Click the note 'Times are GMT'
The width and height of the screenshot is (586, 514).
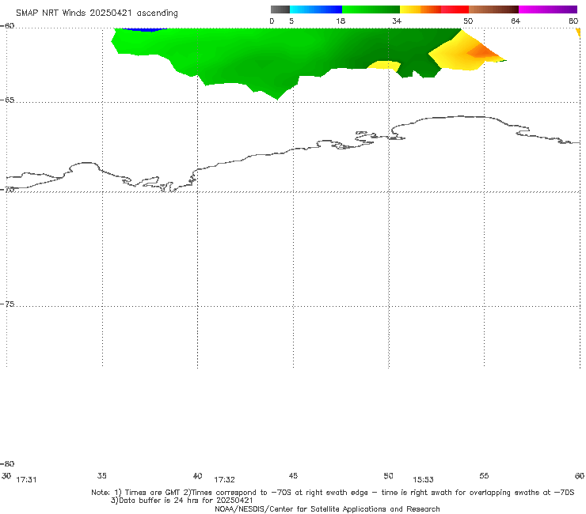point(152,493)
